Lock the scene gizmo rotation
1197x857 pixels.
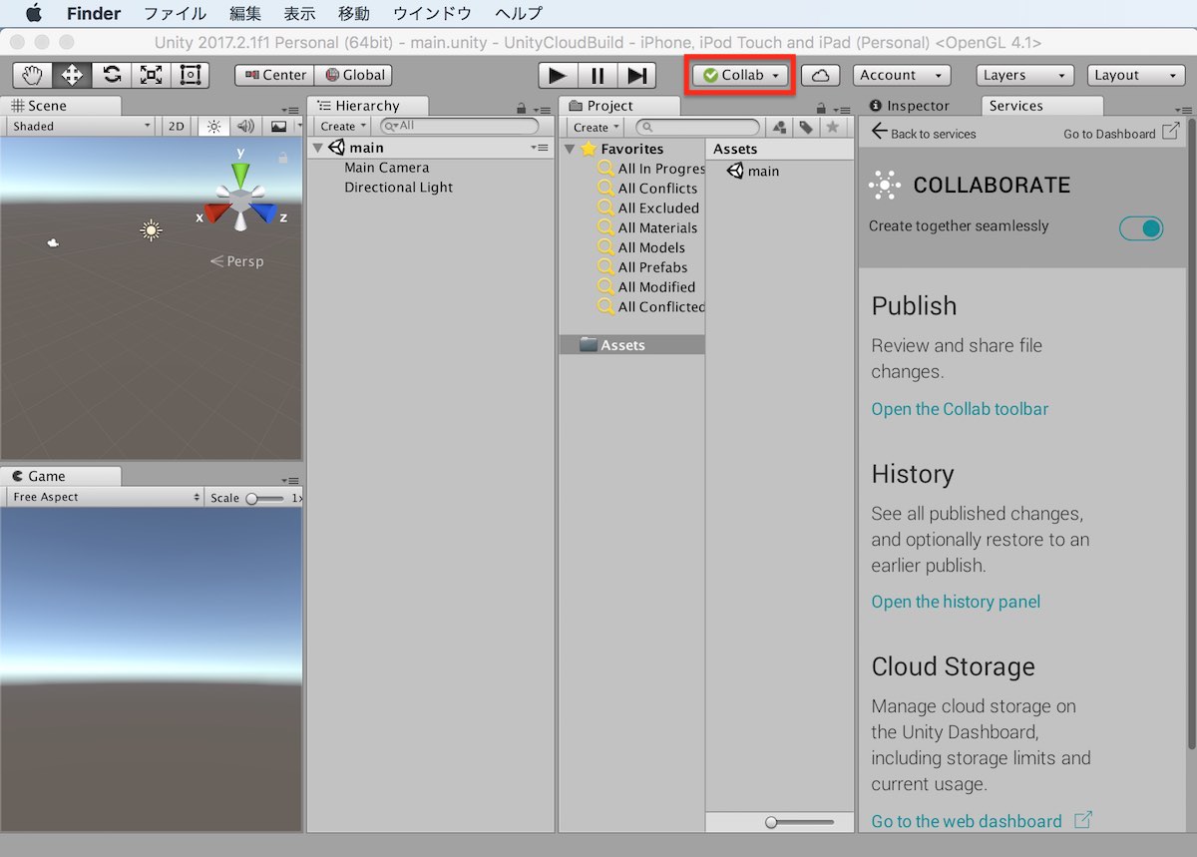pyautogui.click(x=283, y=158)
